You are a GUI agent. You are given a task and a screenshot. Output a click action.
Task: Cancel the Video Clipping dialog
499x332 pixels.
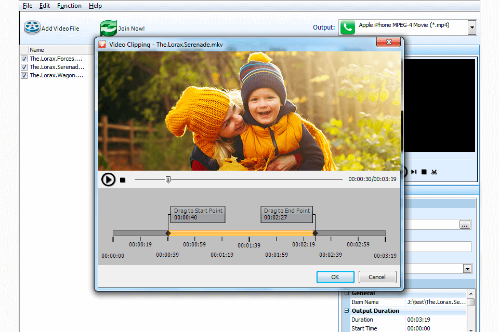(377, 277)
